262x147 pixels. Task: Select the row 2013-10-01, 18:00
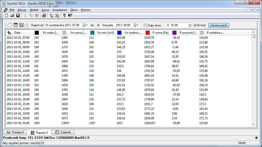(128, 90)
